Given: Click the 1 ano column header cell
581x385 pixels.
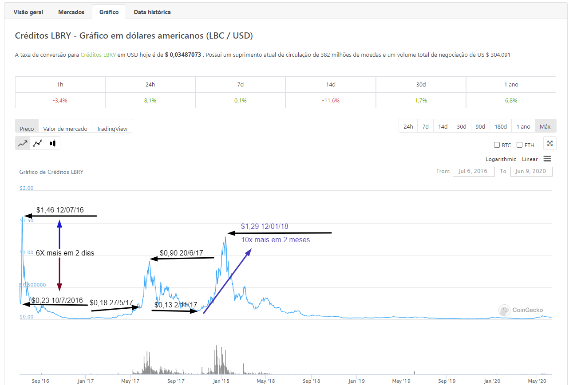Looking at the screenshot, I should pos(511,84).
